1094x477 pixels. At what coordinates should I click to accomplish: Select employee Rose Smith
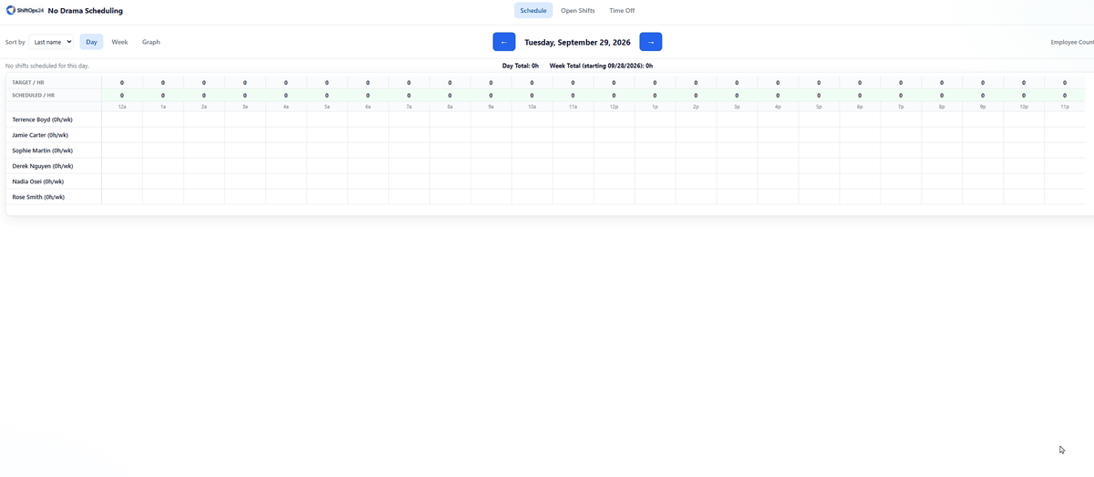pyautogui.click(x=38, y=197)
